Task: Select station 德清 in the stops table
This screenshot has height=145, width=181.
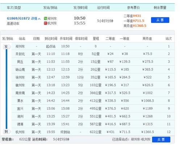Action: click(20, 124)
